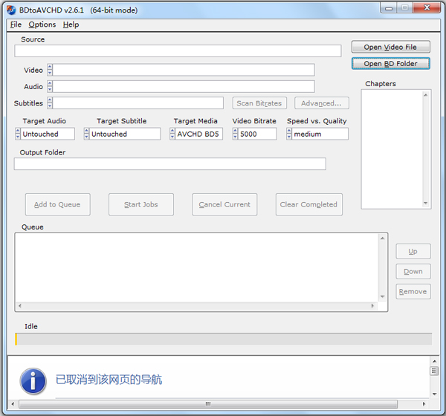Click the Target Media spinner arrows
Image resolution: width=446 pixels, height=416 pixels.
(x=172, y=134)
